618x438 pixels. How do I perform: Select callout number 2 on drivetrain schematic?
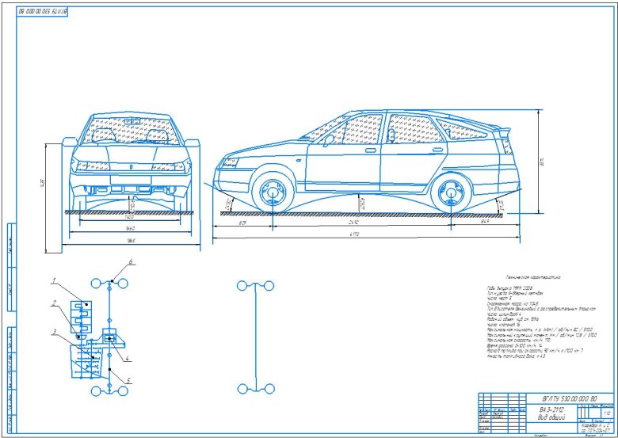click(53, 304)
